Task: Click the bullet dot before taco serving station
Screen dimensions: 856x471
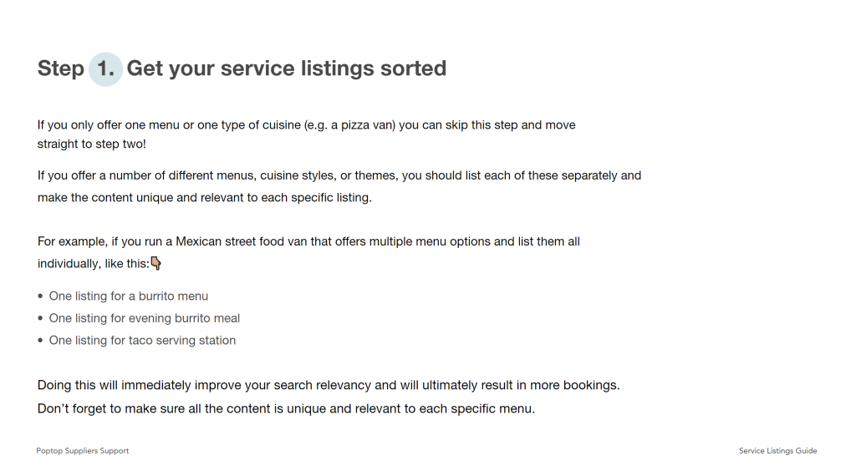Action: point(41,341)
